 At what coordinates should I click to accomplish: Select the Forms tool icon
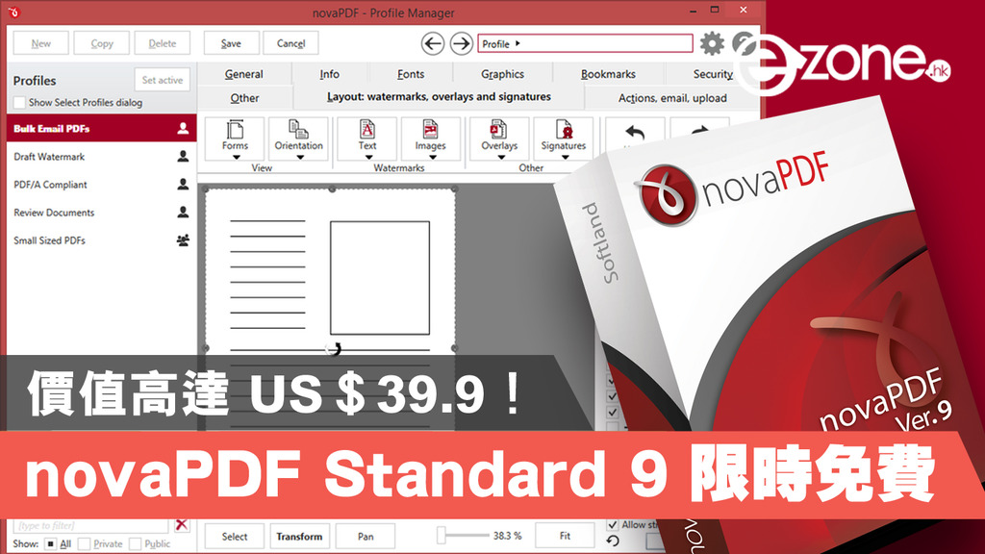tap(234, 133)
